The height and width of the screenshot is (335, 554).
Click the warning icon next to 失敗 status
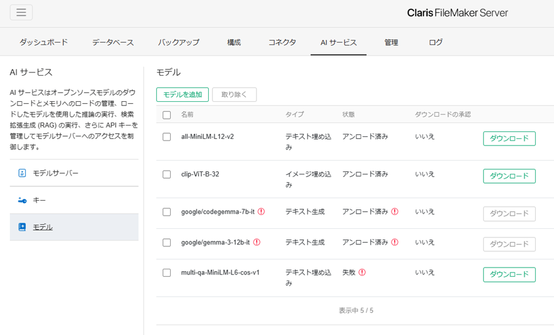click(x=362, y=272)
